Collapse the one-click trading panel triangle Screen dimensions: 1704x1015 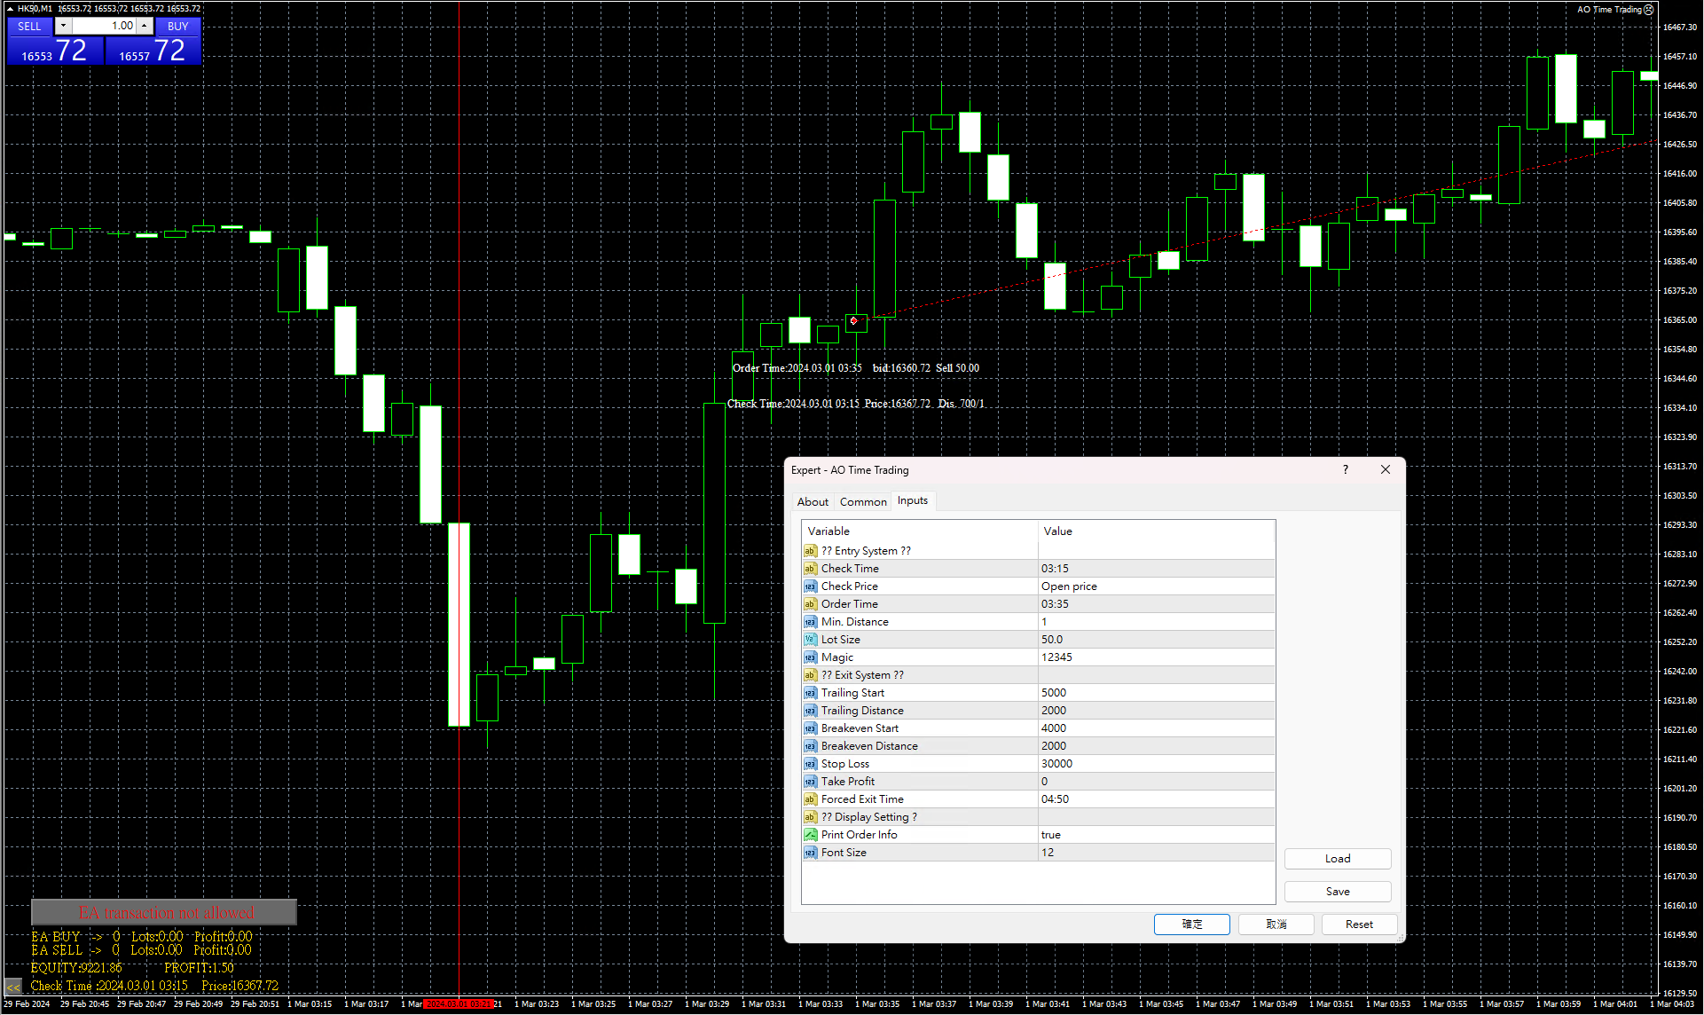pyautogui.click(x=9, y=9)
